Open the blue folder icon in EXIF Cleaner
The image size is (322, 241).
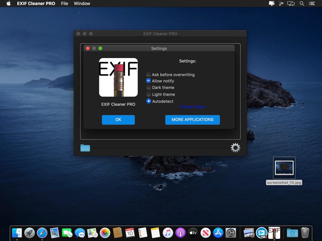85,147
